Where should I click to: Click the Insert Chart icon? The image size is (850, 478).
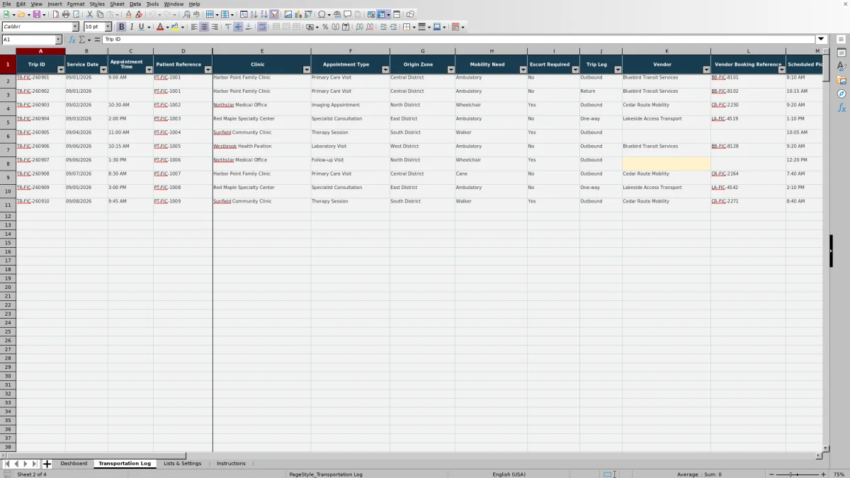coord(298,14)
